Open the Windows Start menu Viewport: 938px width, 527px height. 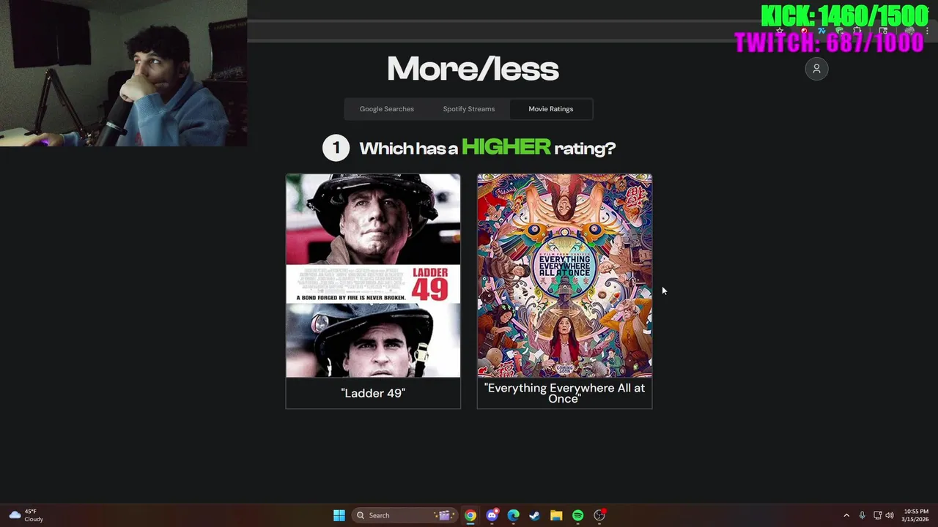[x=339, y=515]
